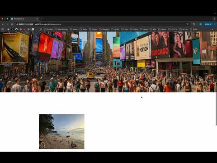Viewport: 217px width, 163px height.
Task: Click the blue update button in toolbar
Action: pyautogui.click(x=209, y=24)
